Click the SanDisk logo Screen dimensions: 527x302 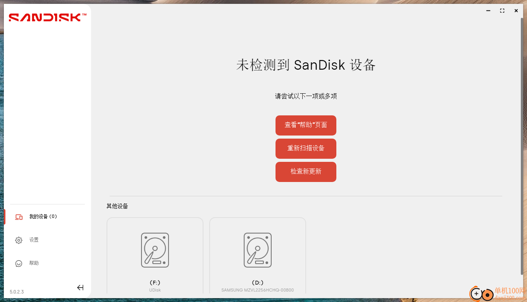(x=48, y=17)
